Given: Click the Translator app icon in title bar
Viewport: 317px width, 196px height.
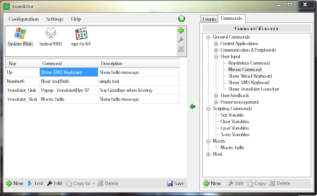Looking at the screenshot, I should pyautogui.click(x=7, y=7).
